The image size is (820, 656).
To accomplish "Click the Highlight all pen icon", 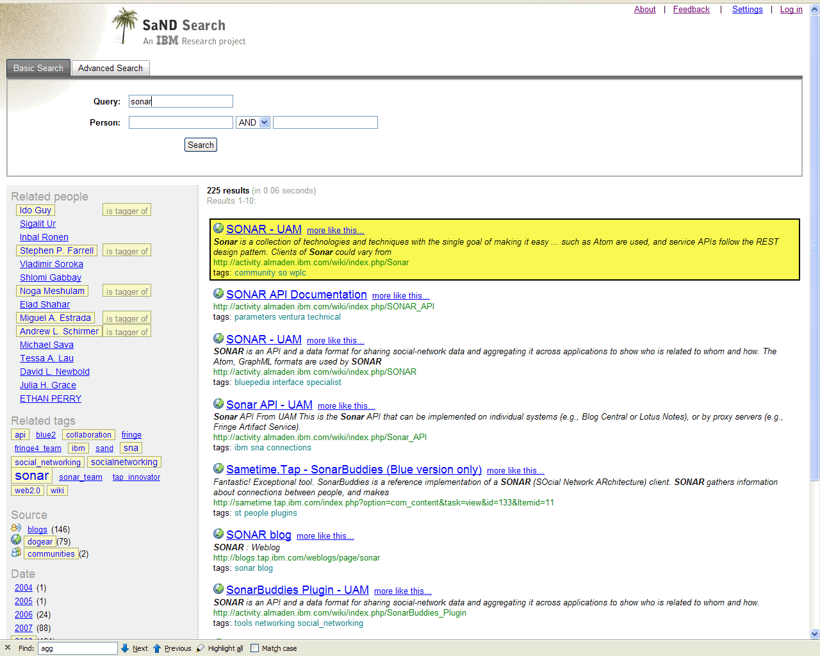I will click(201, 648).
